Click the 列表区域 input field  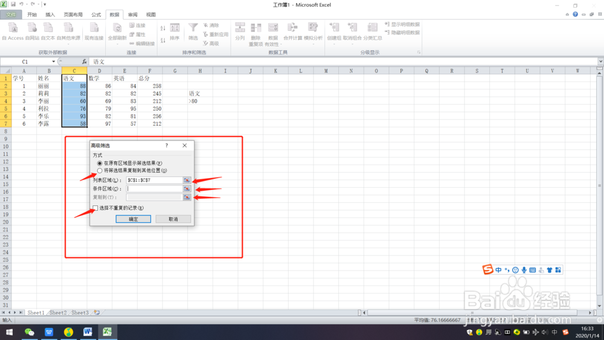[154, 180]
